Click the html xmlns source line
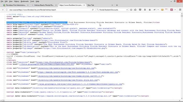Image resolution: width=183 pixels, height=102 pixels. pyautogui.click(x=29, y=16)
